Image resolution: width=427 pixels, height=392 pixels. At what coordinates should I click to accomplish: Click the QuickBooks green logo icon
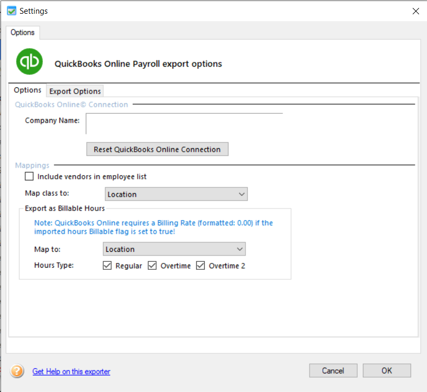[30, 61]
